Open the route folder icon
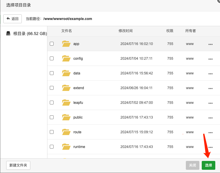This screenshot has width=220, height=173. pos(66,132)
